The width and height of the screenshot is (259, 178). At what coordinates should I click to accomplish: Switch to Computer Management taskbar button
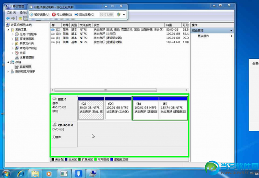pyautogui.click(x=93, y=174)
